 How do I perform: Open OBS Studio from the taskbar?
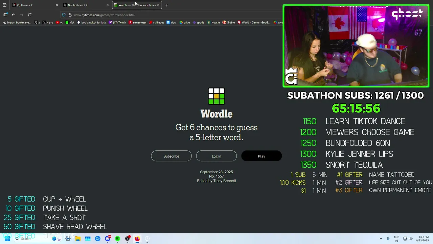coord(128,239)
